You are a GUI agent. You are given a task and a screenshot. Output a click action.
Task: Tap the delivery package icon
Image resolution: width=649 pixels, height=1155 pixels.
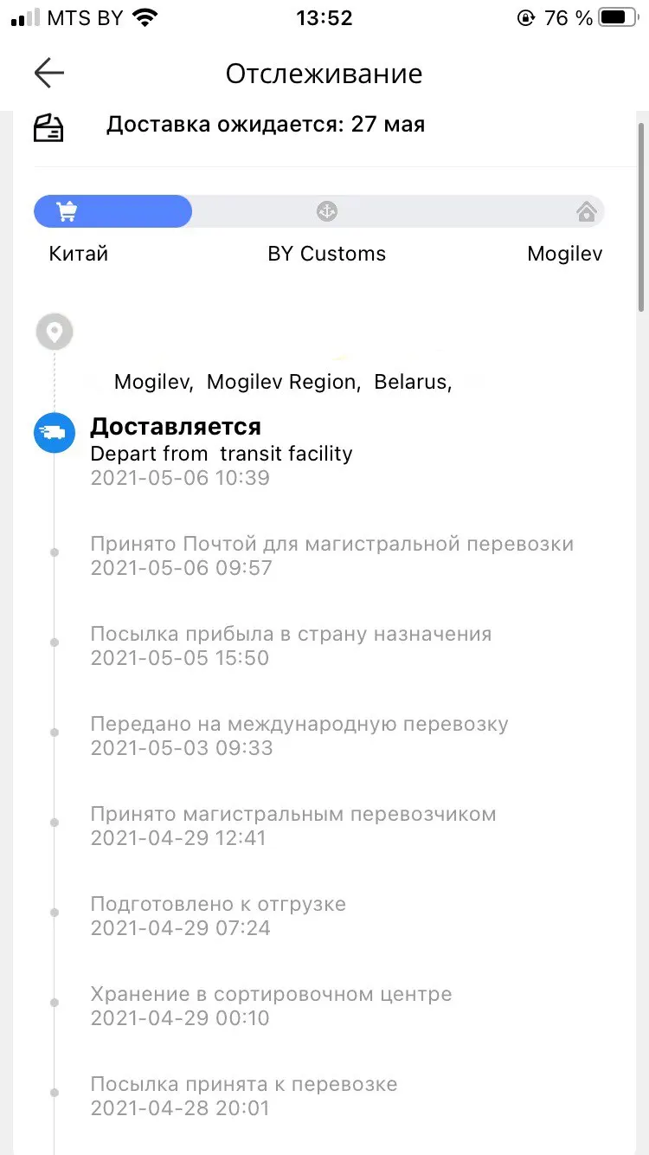48,128
